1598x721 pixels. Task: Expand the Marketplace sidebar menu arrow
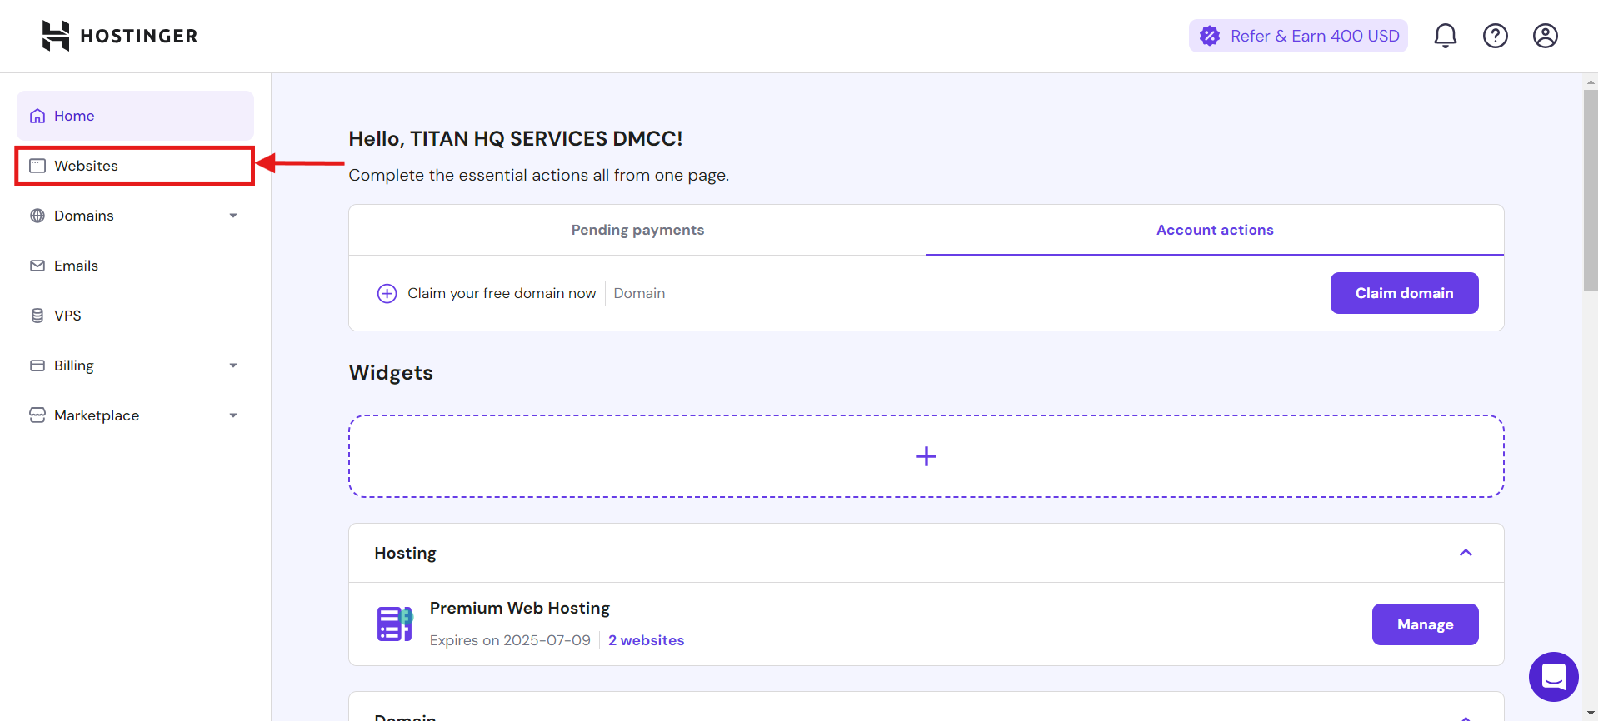233,415
